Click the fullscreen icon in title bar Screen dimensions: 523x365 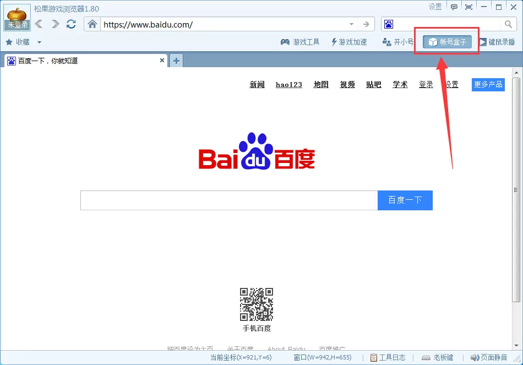click(468, 7)
